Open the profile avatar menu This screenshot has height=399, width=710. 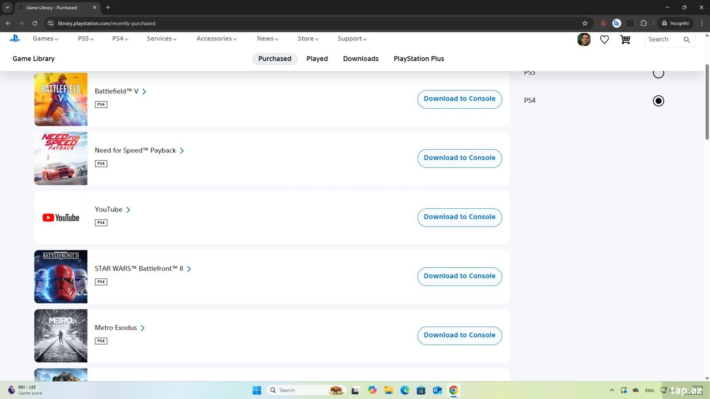coord(584,39)
